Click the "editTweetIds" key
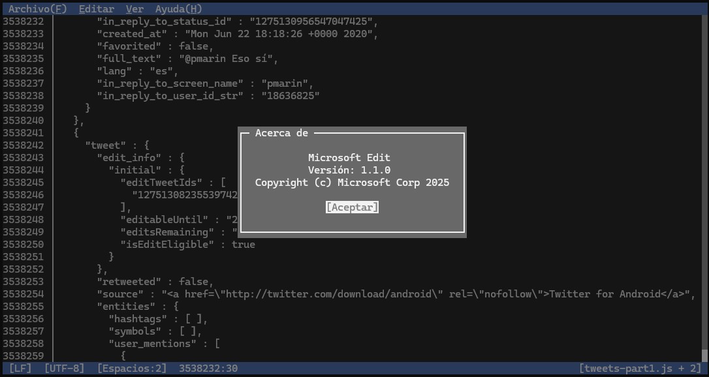The height and width of the screenshot is (377, 709). (164, 183)
